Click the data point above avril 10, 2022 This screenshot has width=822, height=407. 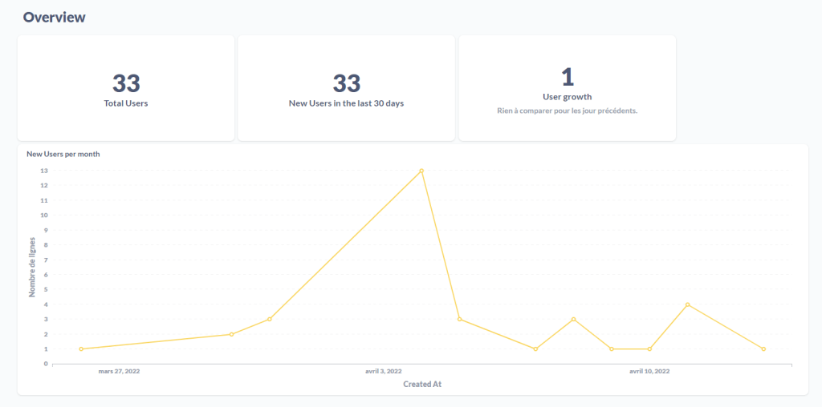[x=649, y=349]
